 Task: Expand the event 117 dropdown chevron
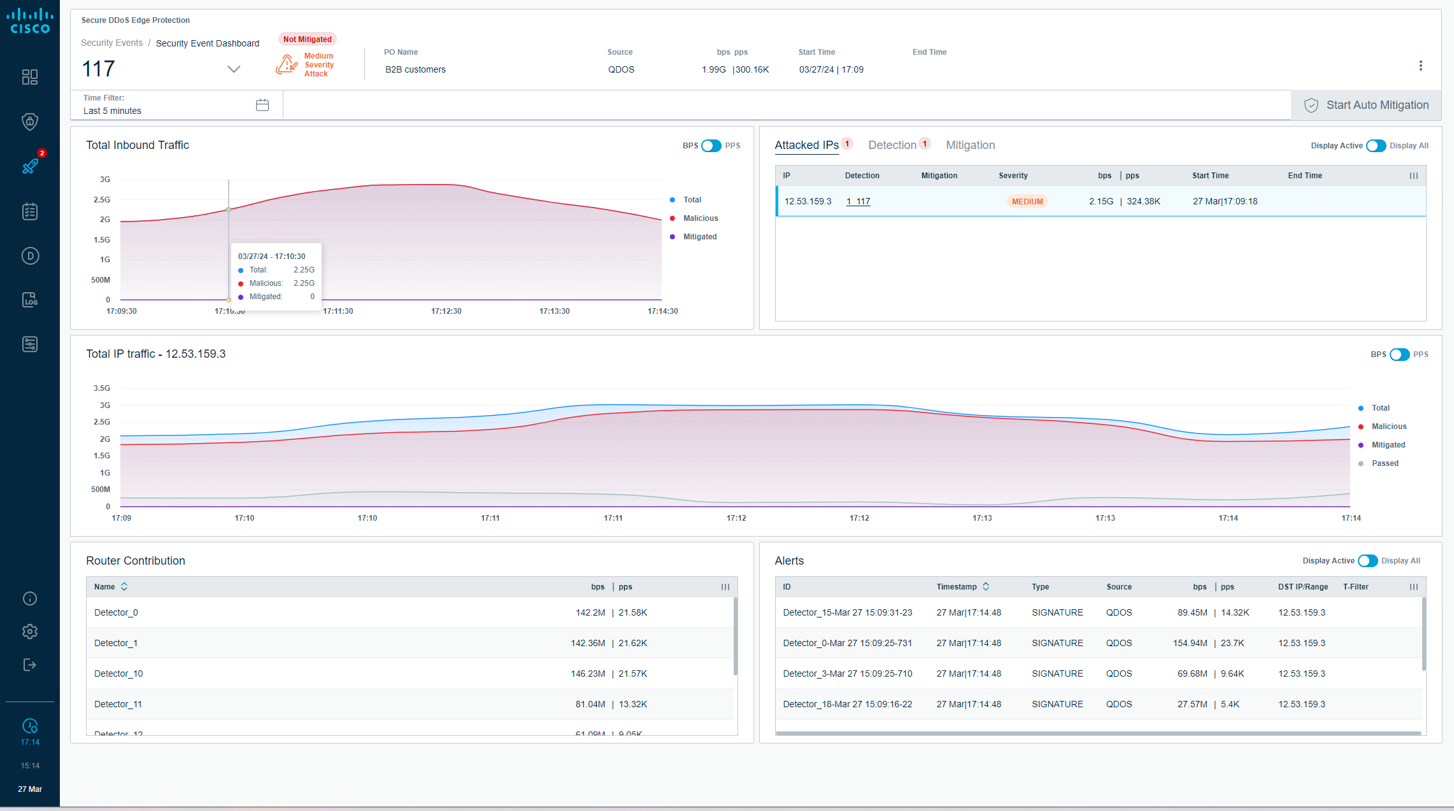tap(234, 69)
